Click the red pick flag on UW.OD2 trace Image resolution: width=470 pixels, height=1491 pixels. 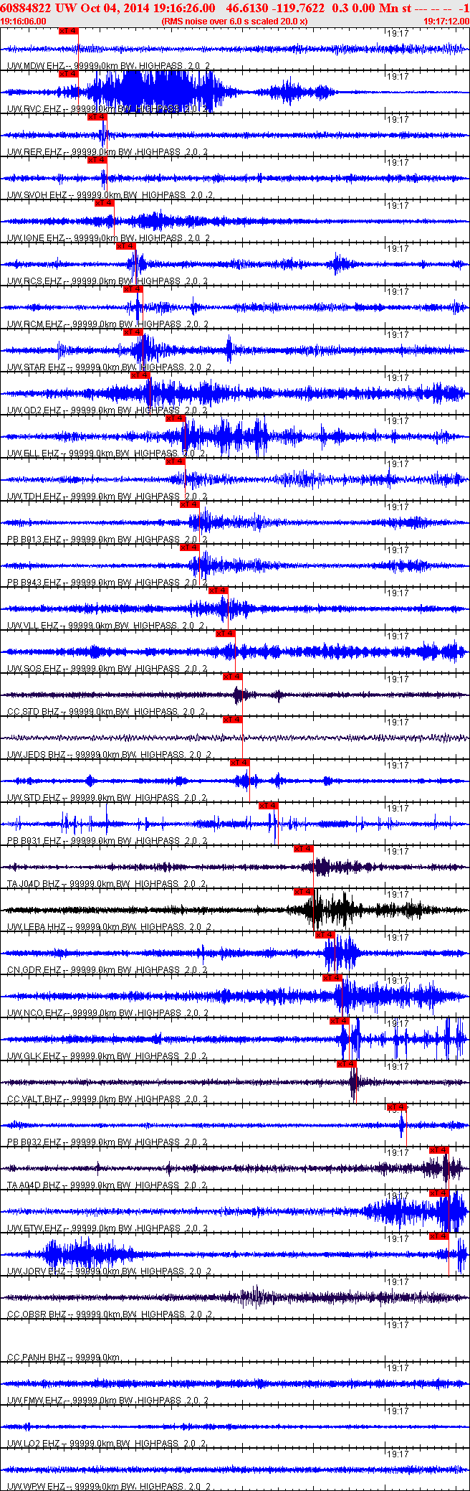coord(140,375)
